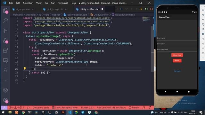Expand 'notifier' breadcrumb segment

[56, 15]
